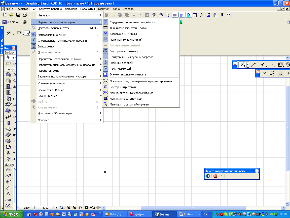Expand Режим 3D-вида submenu
290x218 pixels.
67,96
